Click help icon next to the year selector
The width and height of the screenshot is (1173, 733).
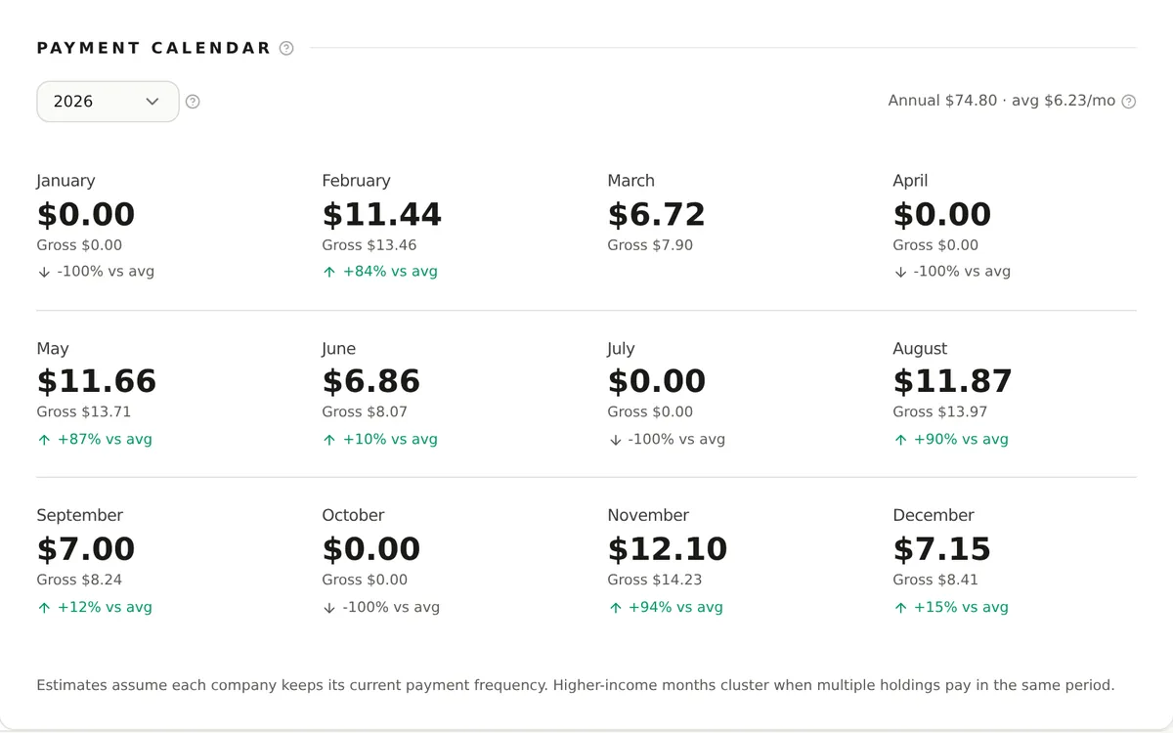(x=193, y=102)
